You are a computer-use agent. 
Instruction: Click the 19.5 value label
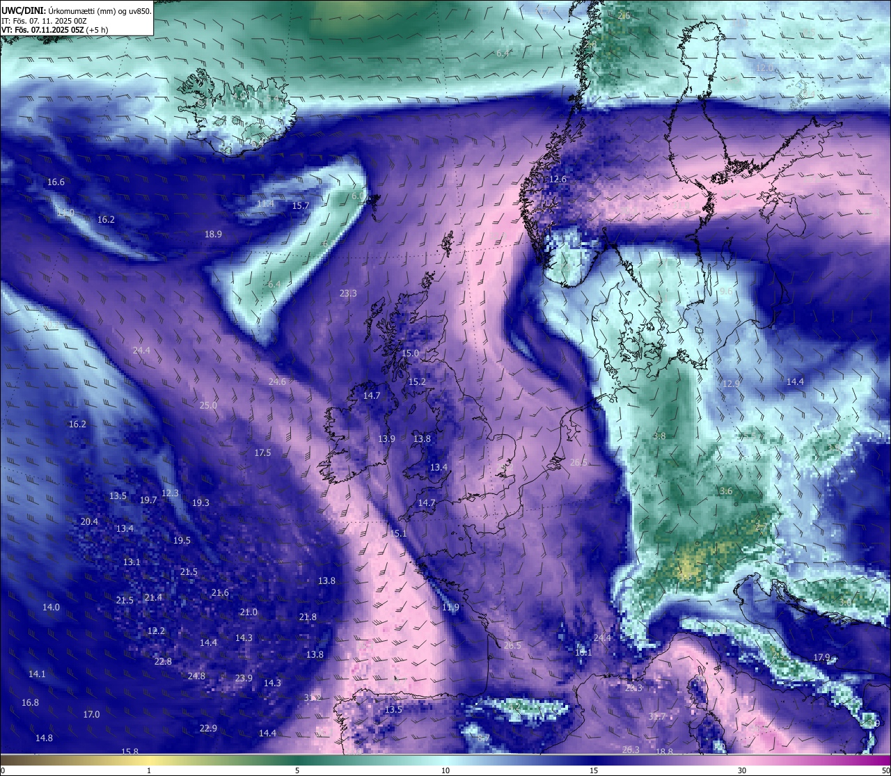click(182, 541)
